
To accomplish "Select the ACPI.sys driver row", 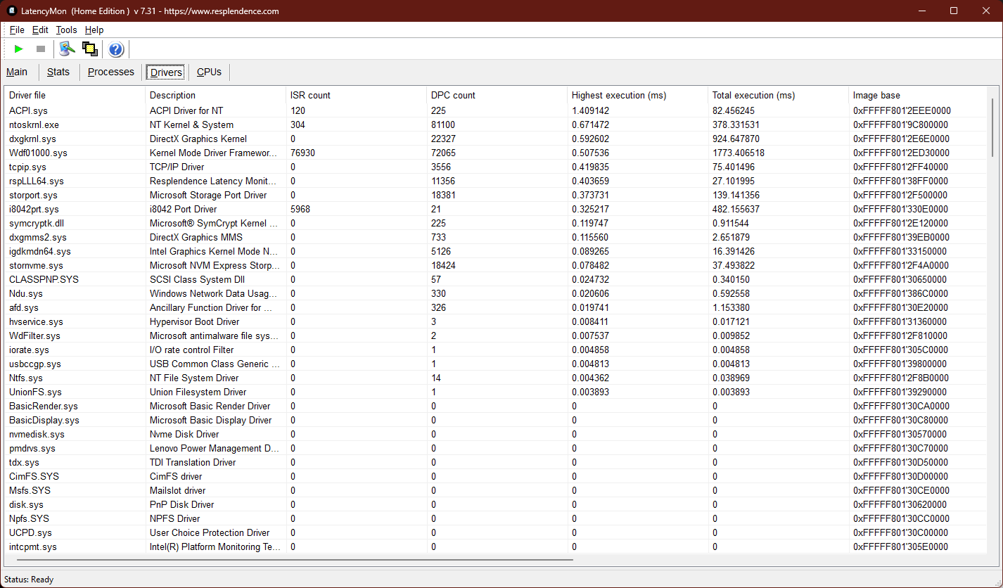I will [28, 110].
